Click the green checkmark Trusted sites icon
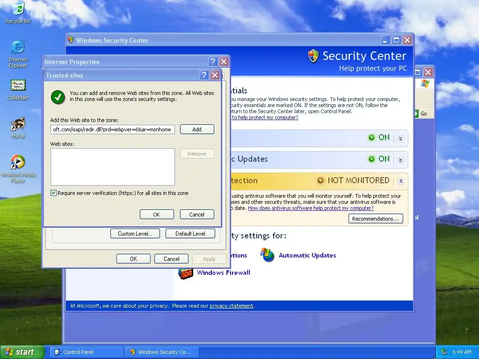Viewport: 479px width, 359px height. 58,97
